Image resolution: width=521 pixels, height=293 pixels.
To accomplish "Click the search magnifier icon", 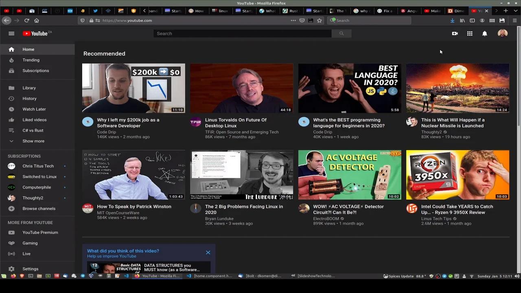I will 341,33.
